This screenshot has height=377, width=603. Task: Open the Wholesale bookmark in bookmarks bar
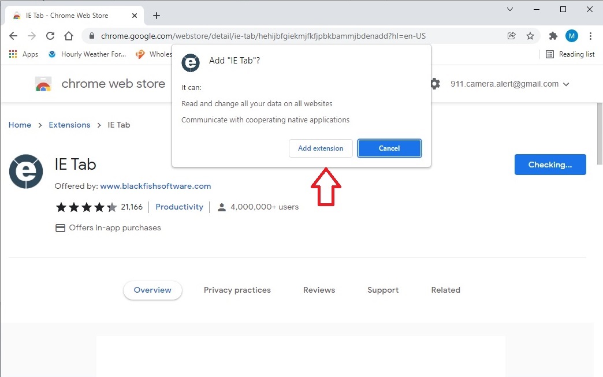[154, 54]
